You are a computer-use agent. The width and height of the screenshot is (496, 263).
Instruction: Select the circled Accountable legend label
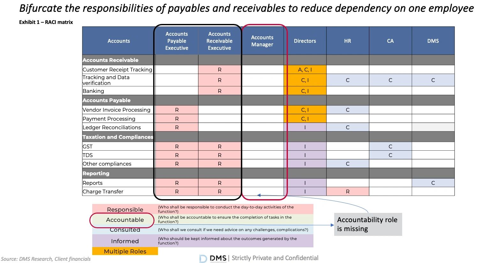tap(125, 220)
